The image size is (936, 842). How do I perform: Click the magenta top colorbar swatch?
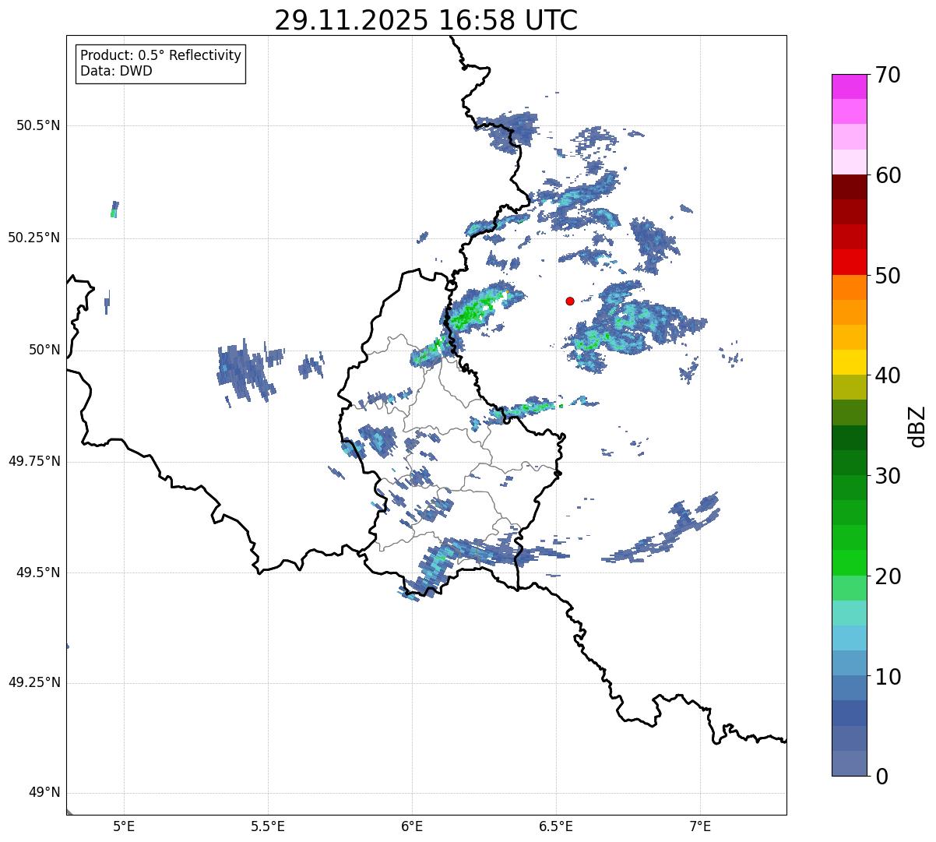pyautogui.click(x=849, y=86)
